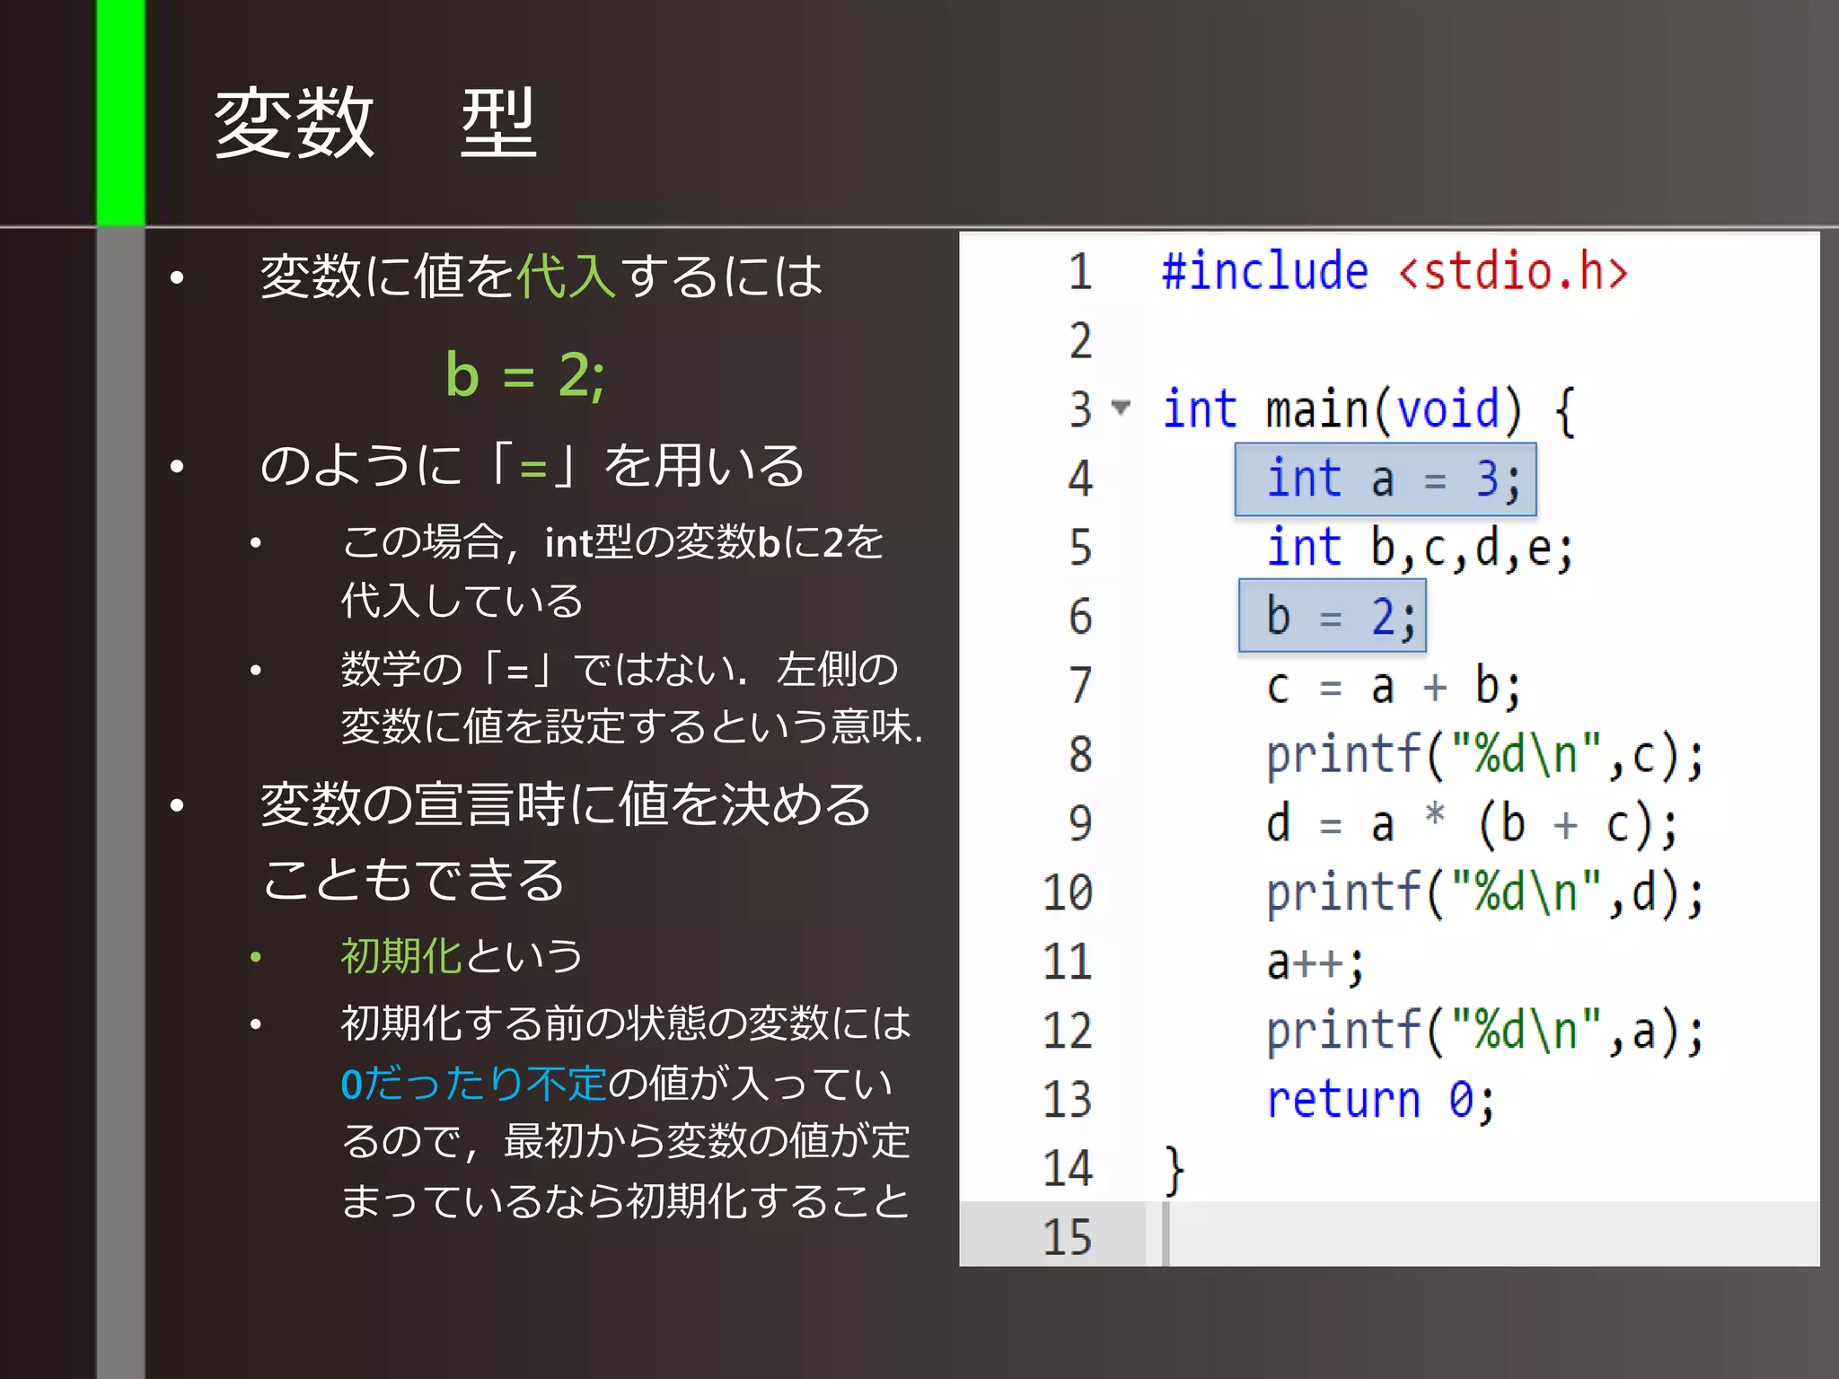Click the 'a++;' code line
1839x1379 pixels.
point(1315,963)
